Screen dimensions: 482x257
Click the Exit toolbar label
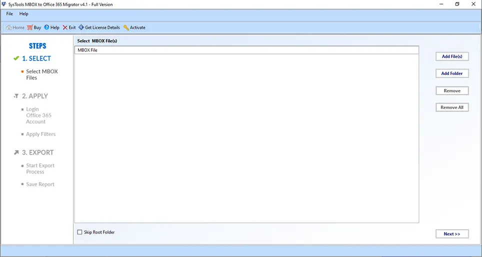72,27
